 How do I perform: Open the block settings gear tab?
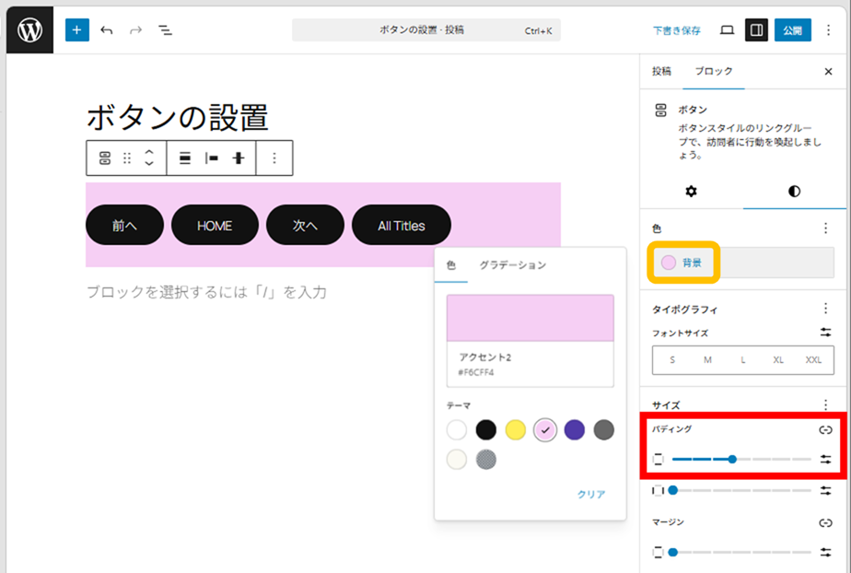pyautogui.click(x=692, y=192)
